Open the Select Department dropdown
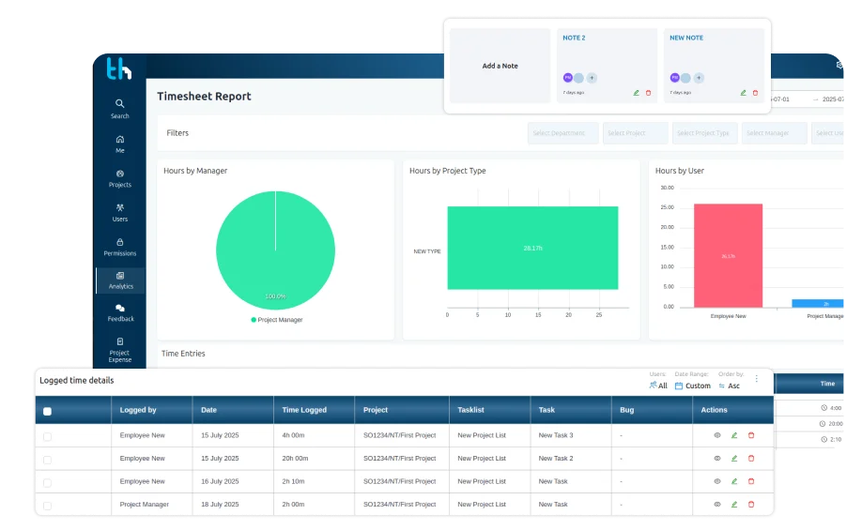Image resolution: width=862 pixels, height=530 pixels. click(563, 133)
